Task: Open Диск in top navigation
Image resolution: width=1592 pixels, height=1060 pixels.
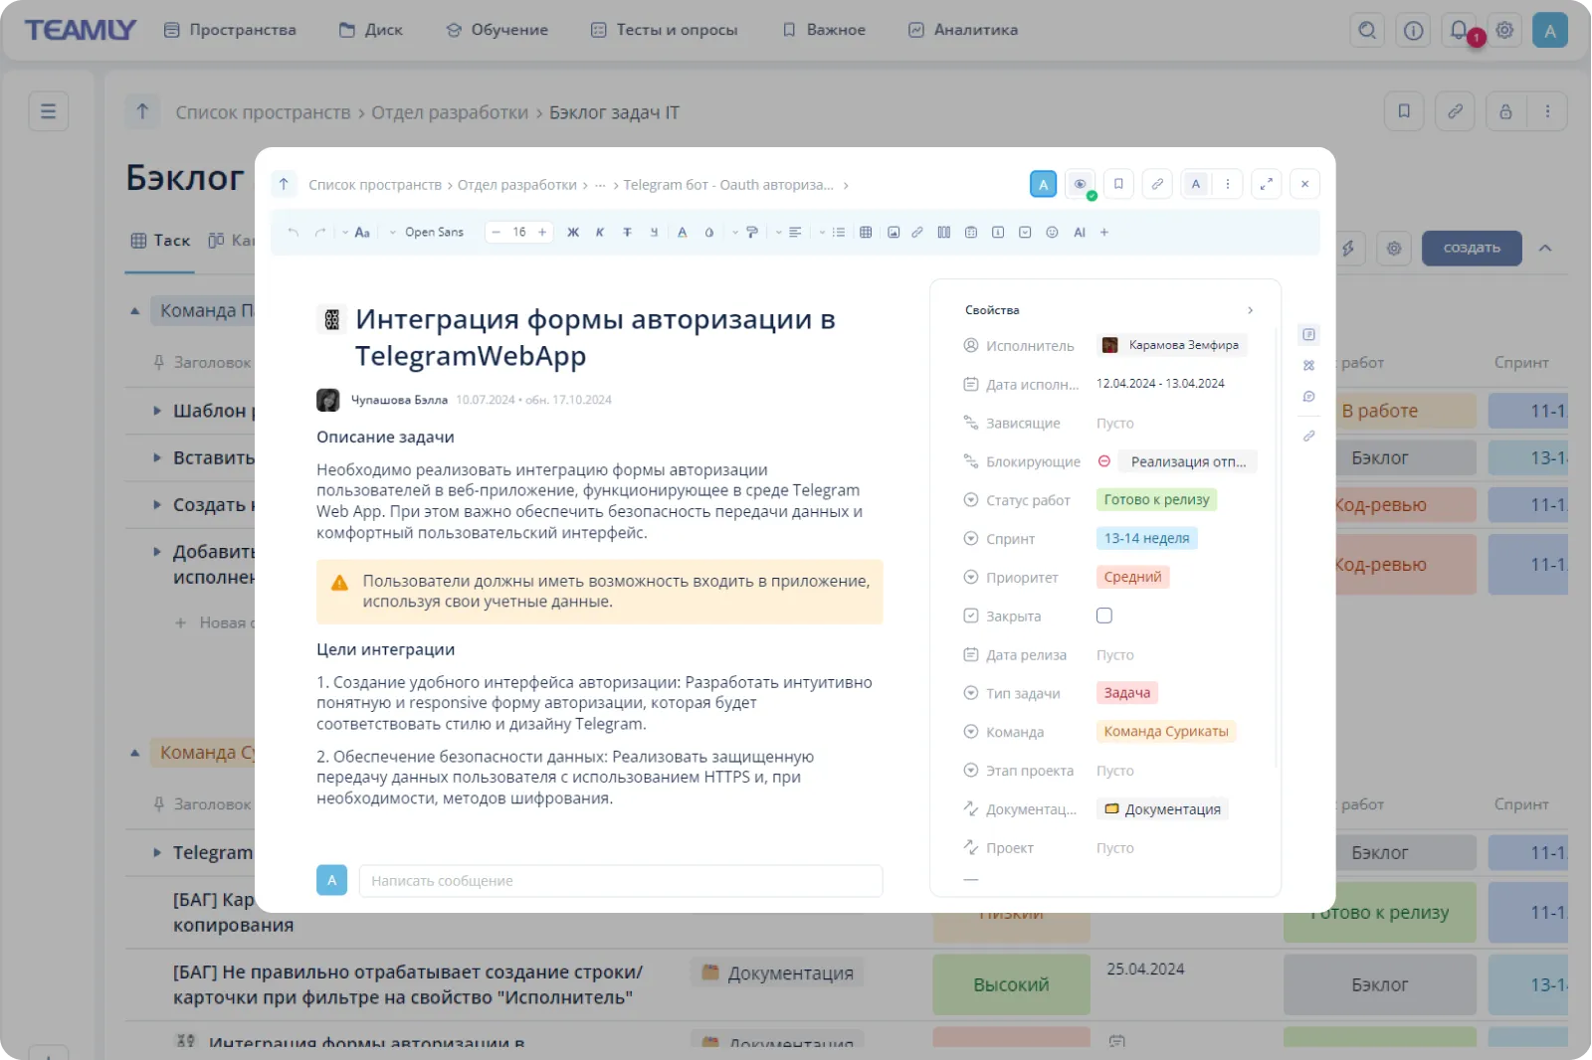Action: (x=370, y=30)
